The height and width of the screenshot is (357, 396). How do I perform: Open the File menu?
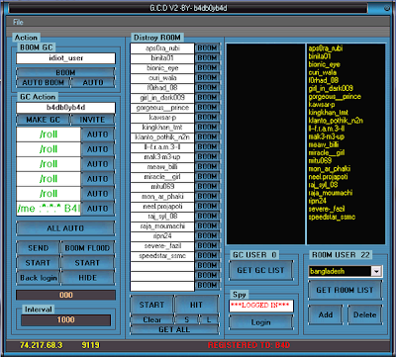pos(18,22)
